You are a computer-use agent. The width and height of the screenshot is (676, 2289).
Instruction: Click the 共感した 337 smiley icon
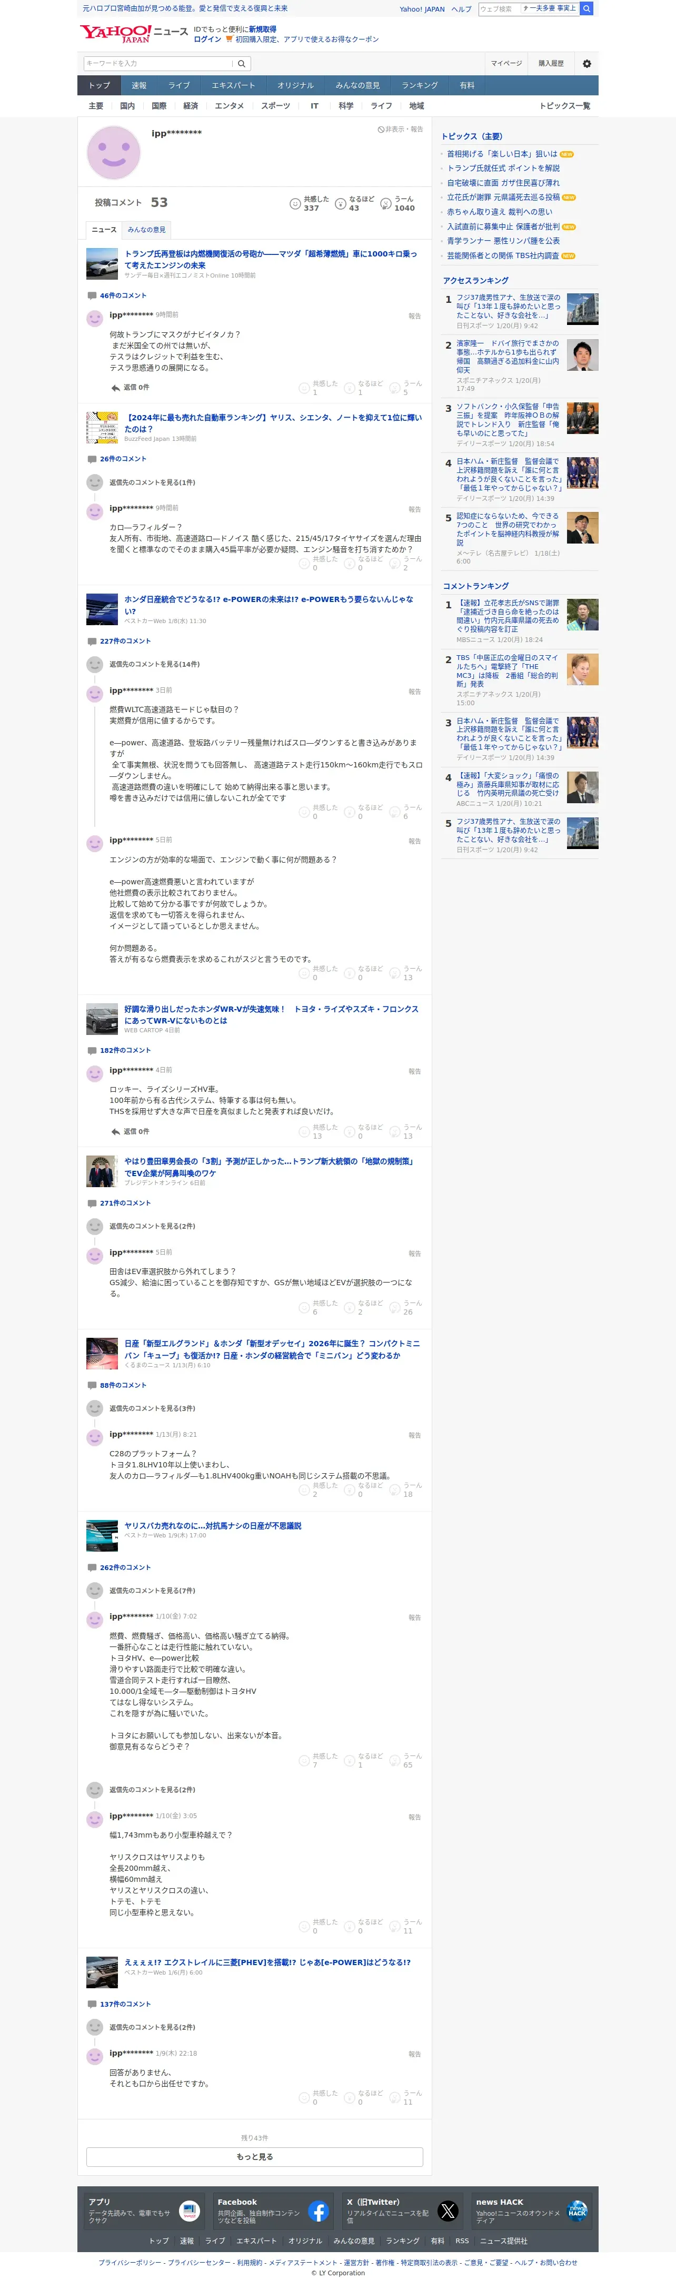point(295,204)
